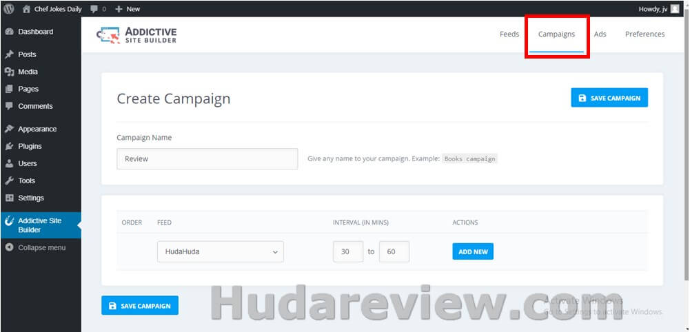Click the WordPress logo icon
Image resolution: width=690 pixels, height=332 pixels.
coord(9,9)
